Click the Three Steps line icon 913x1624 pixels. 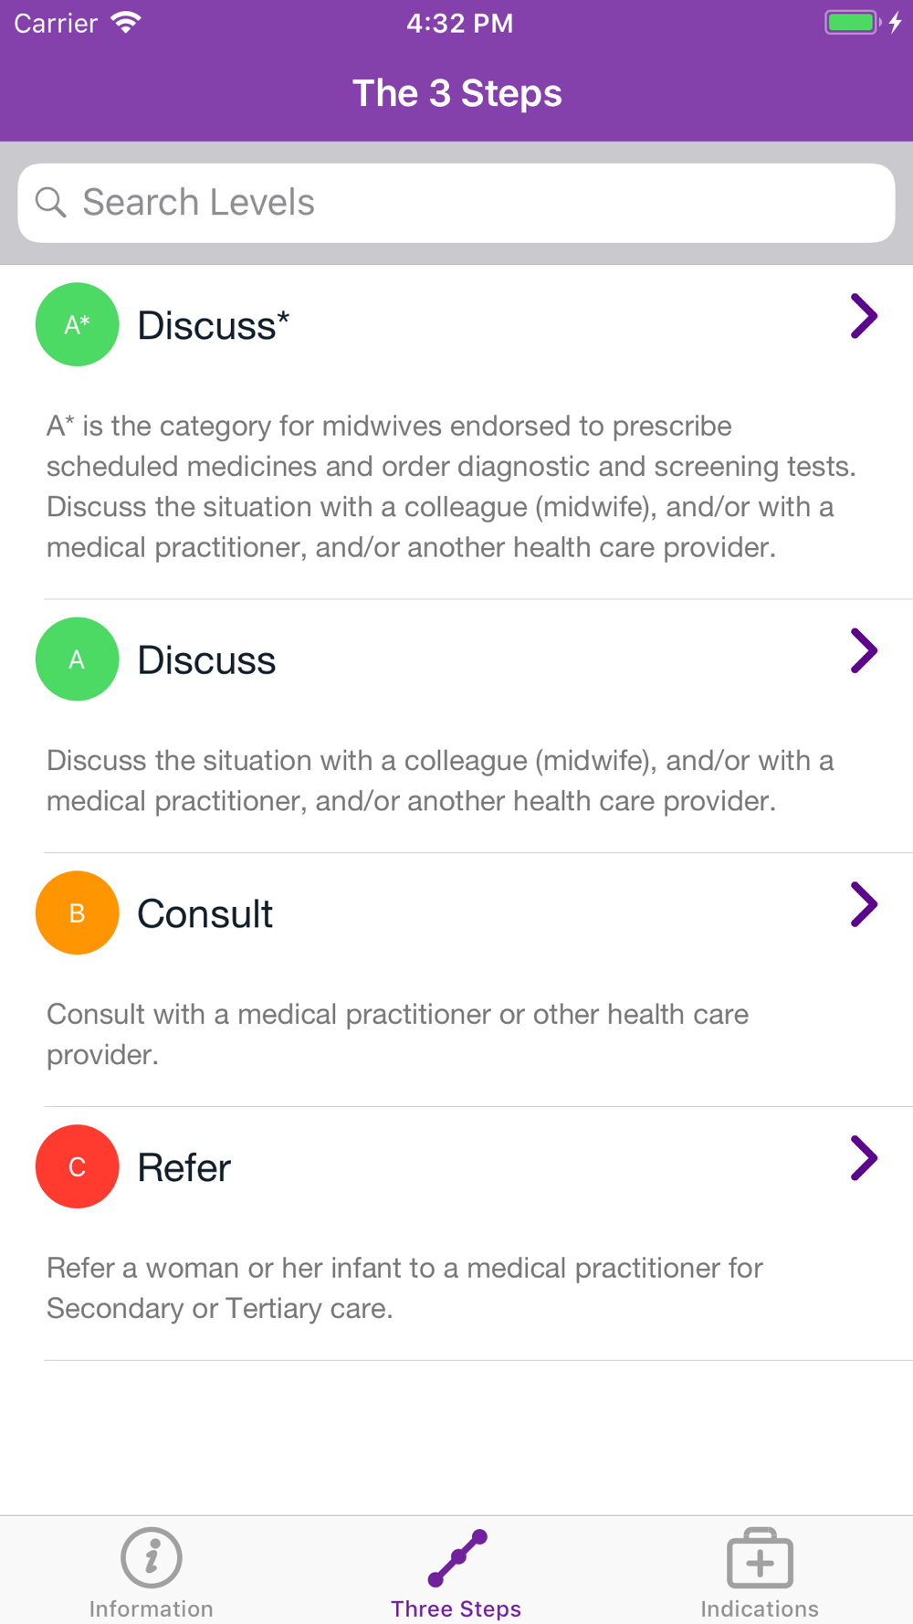(x=457, y=1558)
